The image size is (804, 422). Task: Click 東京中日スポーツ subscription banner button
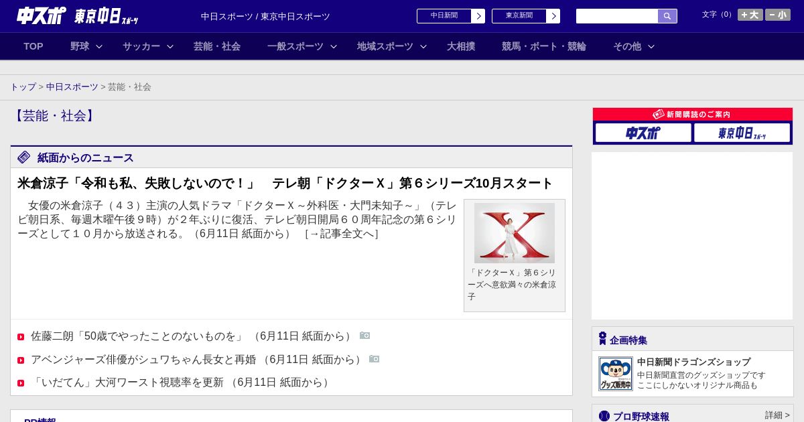(x=742, y=133)
